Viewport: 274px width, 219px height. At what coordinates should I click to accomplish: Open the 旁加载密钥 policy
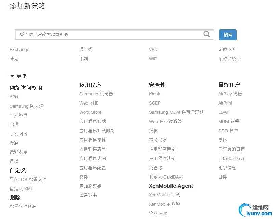click(x=90, y=186)
